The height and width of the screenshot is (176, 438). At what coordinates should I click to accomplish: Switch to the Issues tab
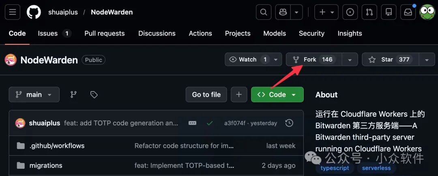tap(55, 34)
